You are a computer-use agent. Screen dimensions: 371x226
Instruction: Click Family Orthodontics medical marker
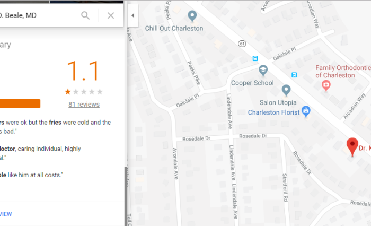[x=326, y=85]
